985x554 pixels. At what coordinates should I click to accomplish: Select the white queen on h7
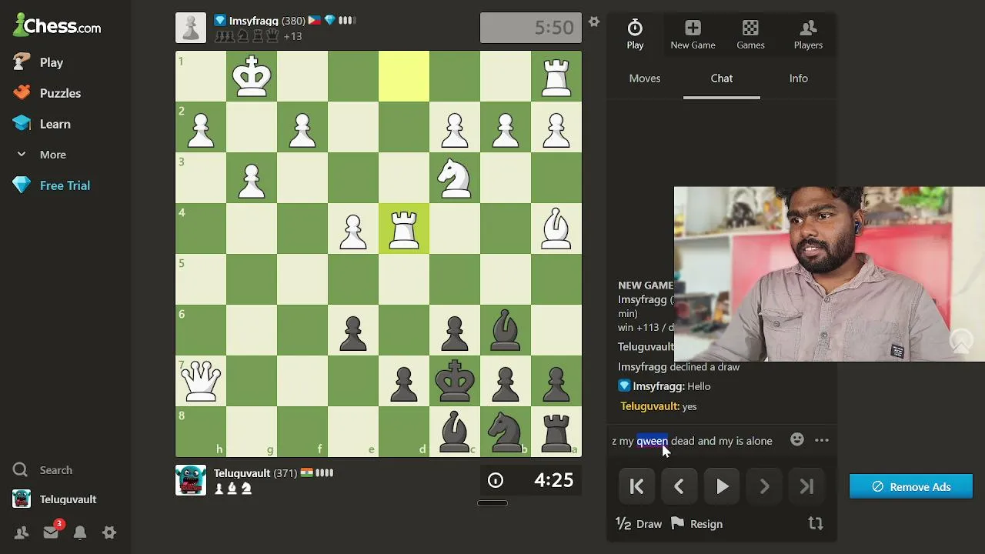coord(201,381)
